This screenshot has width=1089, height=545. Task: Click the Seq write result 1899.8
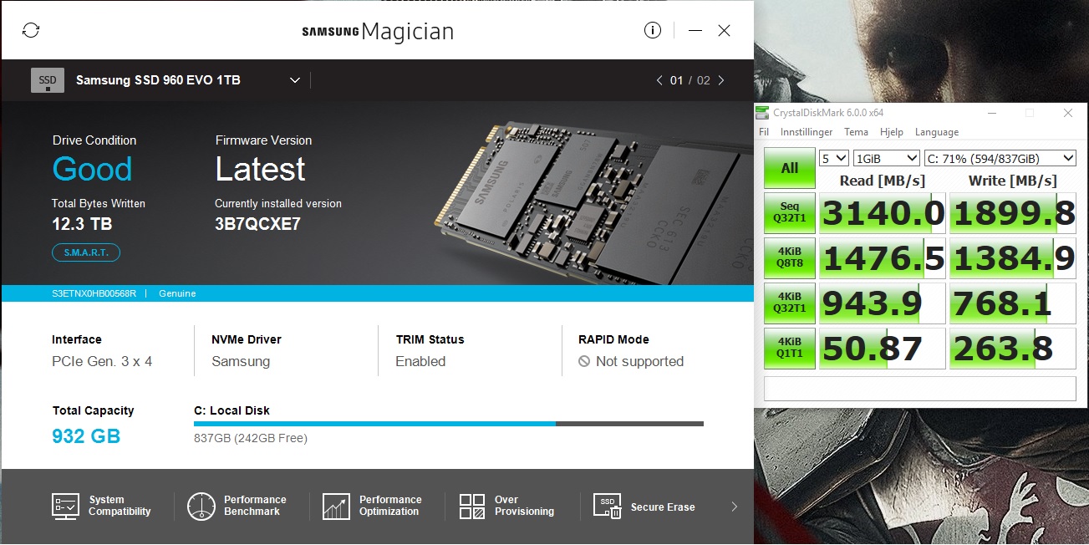click(1013, 213)
